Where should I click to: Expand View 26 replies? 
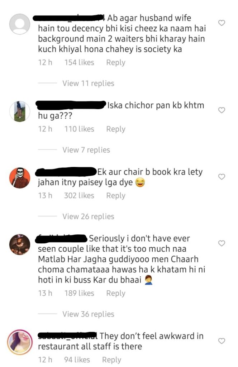point(88,216)
